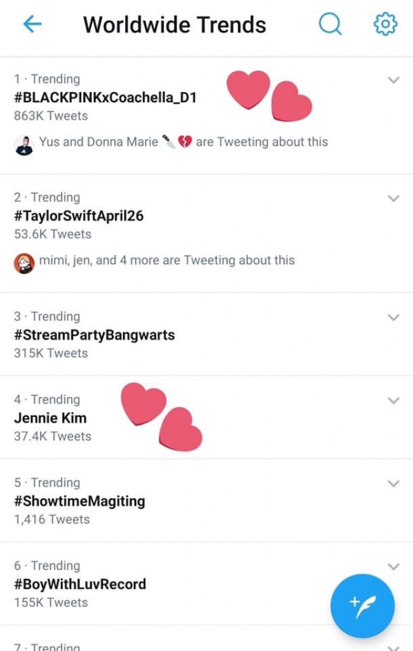
Task: Open the #TaylorSwiftApril26 trend
Action: (x=79, y=216)
